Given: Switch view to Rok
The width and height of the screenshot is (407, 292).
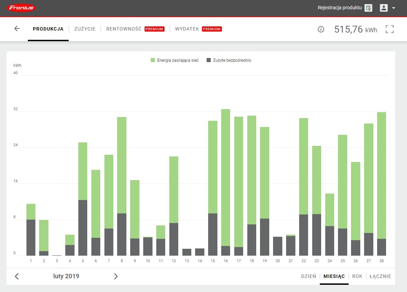Looking at the screenshot, I should 357,276.
